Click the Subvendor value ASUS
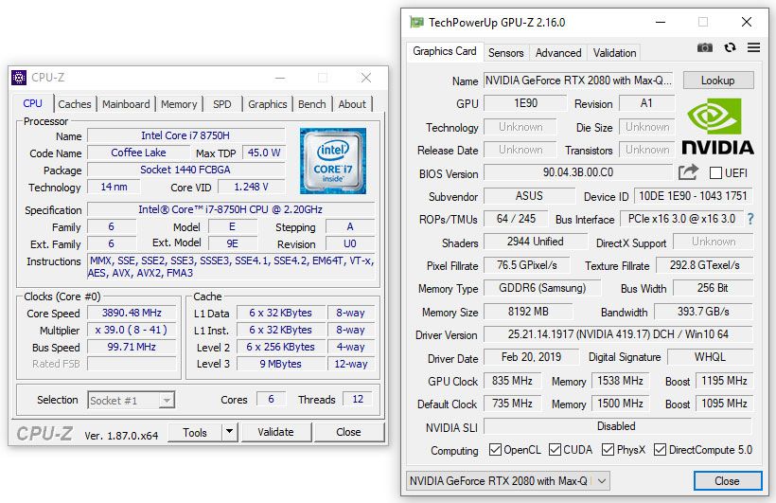776x503 pixels. pyautogui.click(x=529, y=196)
